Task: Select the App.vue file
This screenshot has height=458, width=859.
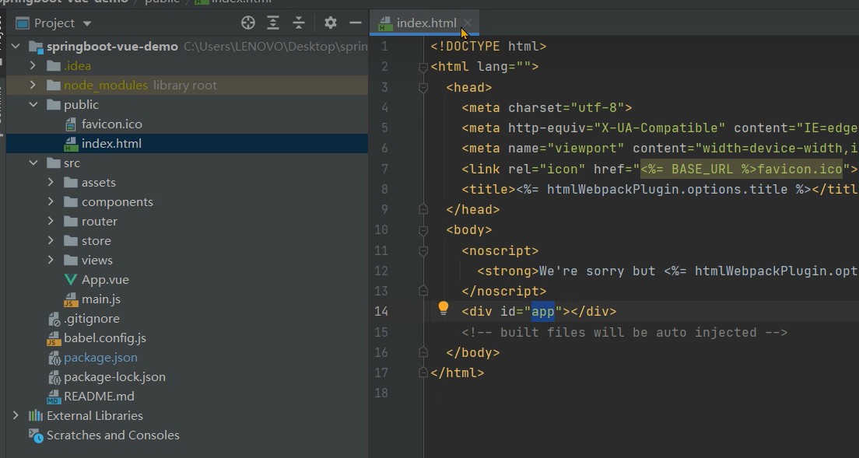Action: 104,279
